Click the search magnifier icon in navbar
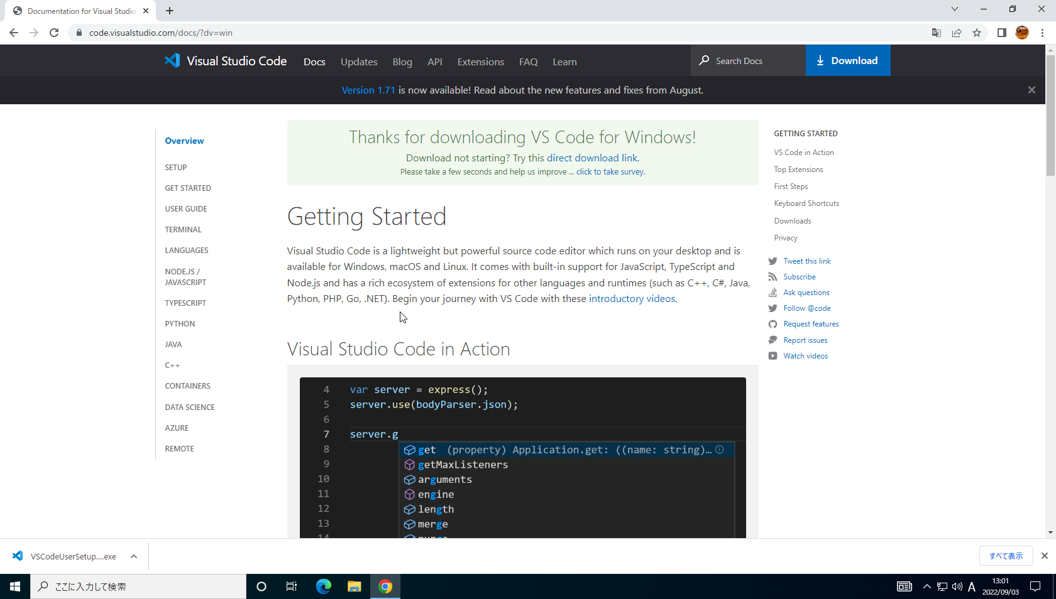Screen dimensions: 1056x599 click(704, 60)
